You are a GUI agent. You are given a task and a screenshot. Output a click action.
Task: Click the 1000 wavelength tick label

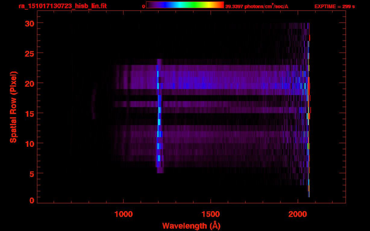124,214
